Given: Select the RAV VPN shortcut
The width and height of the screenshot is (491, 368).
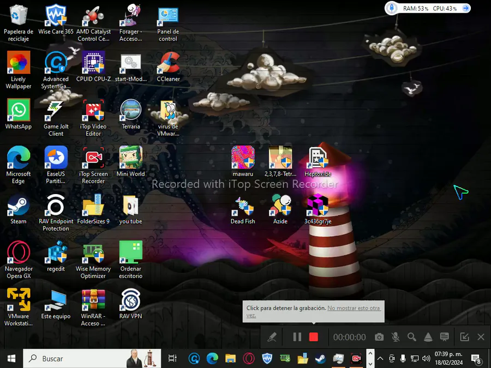Looking at the screenshot, I should (130, 304).
